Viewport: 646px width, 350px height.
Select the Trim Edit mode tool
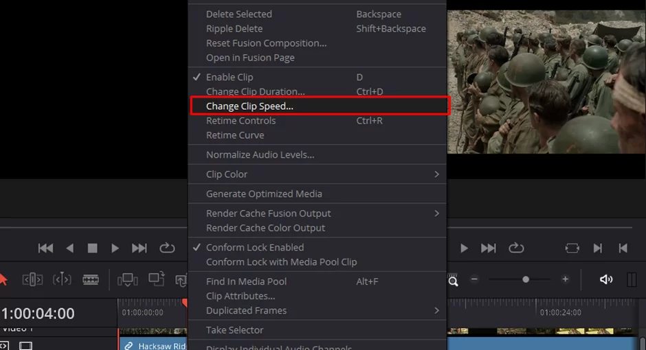click(32, 280)
